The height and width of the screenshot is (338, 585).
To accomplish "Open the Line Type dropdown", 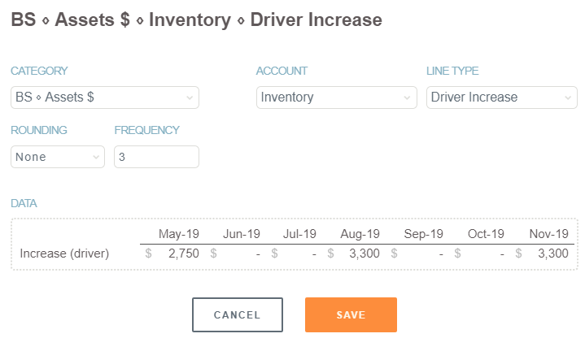I will [501, 97].
